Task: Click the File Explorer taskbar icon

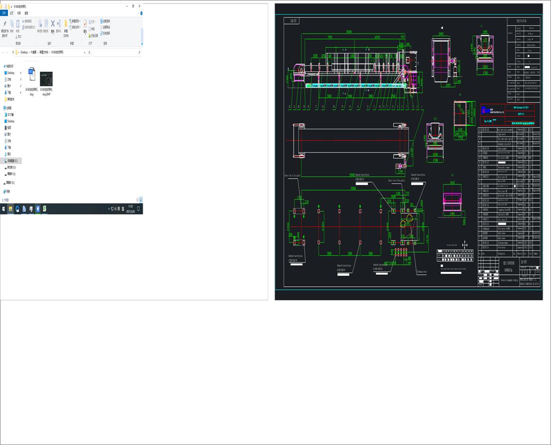Action: click(x=10, y=209)
